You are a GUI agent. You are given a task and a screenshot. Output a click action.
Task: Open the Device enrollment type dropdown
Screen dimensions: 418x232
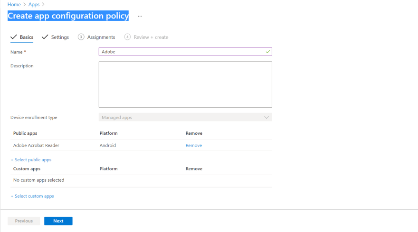tap(185, 117)
